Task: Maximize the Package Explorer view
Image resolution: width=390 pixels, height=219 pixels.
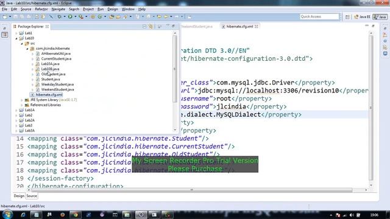Action: click(x=173, y=26)
